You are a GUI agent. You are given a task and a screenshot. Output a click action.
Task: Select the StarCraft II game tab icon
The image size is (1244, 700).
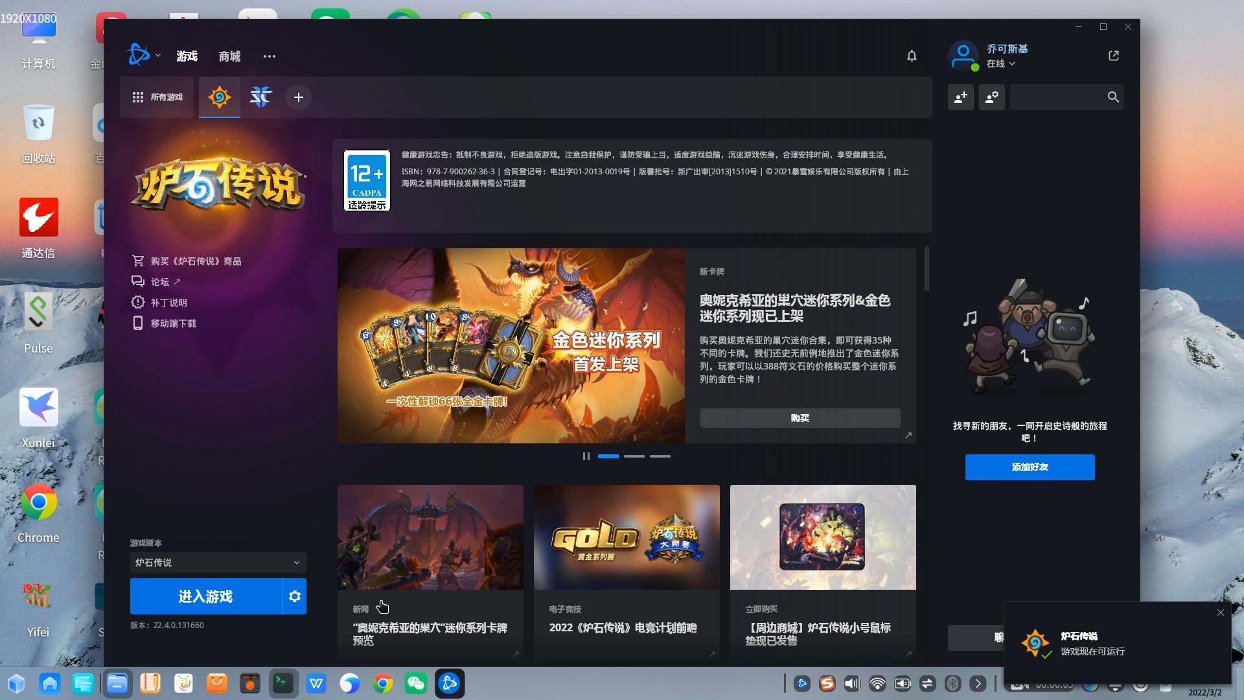click(x=260, y=97)
